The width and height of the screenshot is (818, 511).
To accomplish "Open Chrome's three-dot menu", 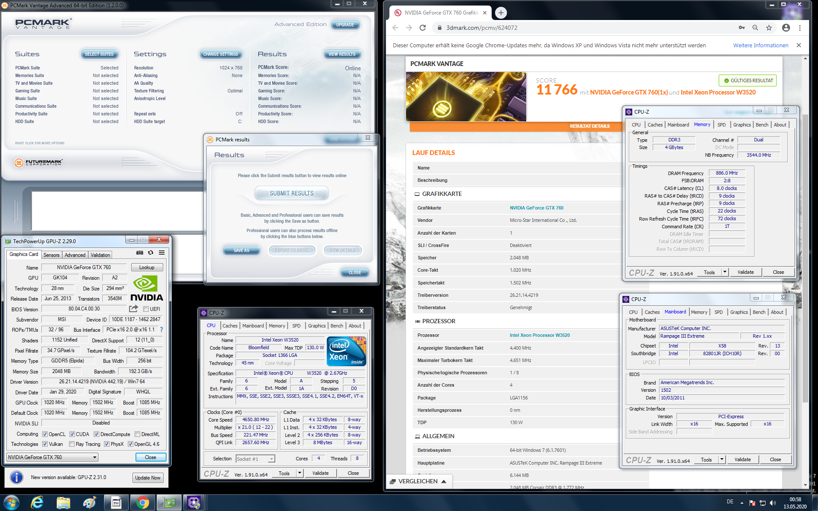I will click(x=800, y=28).
